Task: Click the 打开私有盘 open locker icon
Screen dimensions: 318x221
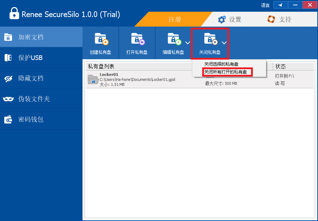Action: tap(138, 39)
